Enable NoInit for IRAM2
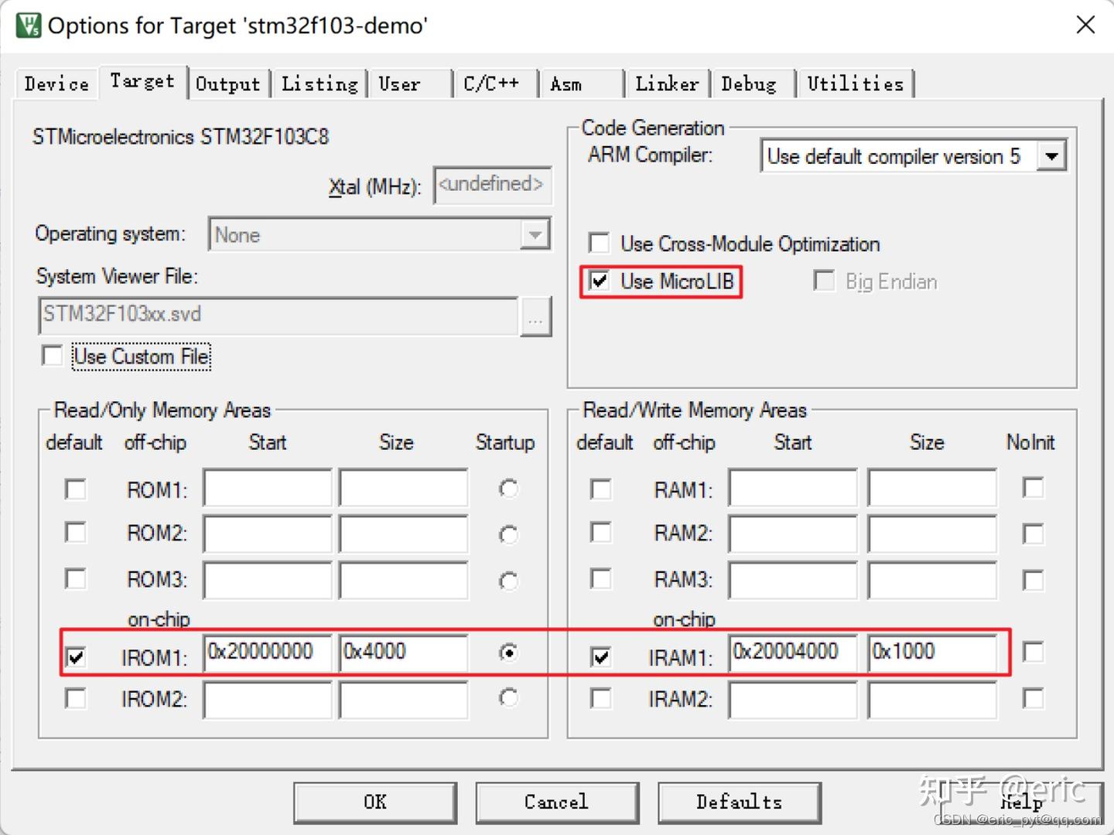1114x835 pixels. (x=1033, y=697)
